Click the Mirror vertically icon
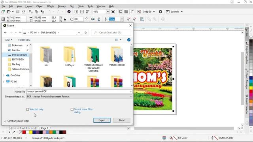This screenshot has height=142, width=253. 98,19
